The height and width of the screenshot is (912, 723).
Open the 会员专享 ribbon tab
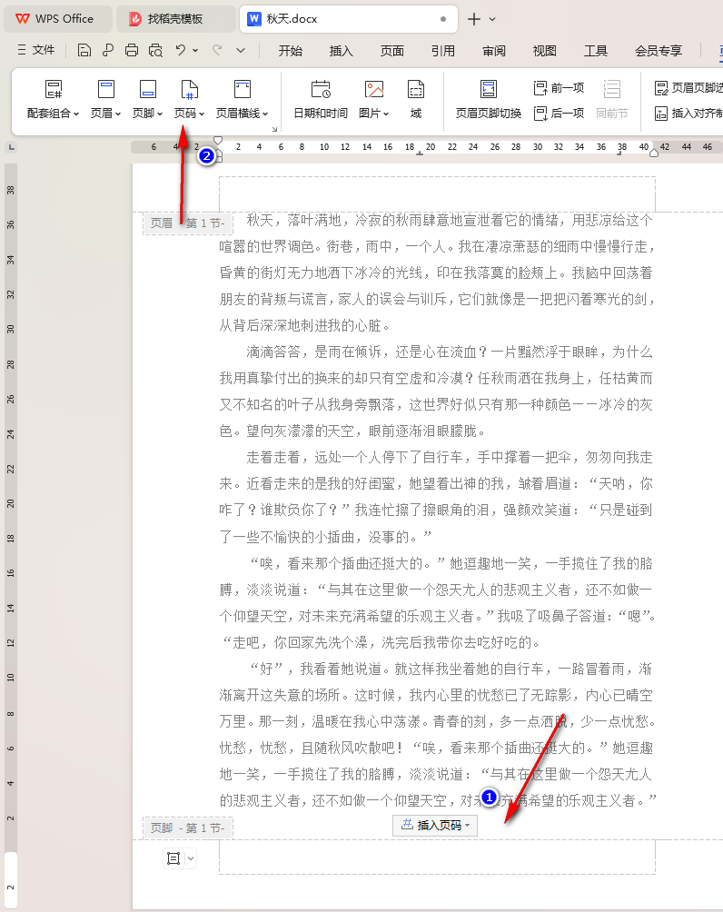(659, 51)
